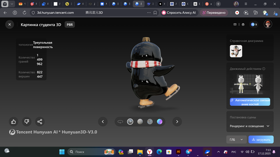Click the thumbs down dislike icon
This screenshot has width=280, height=157.
27,122
